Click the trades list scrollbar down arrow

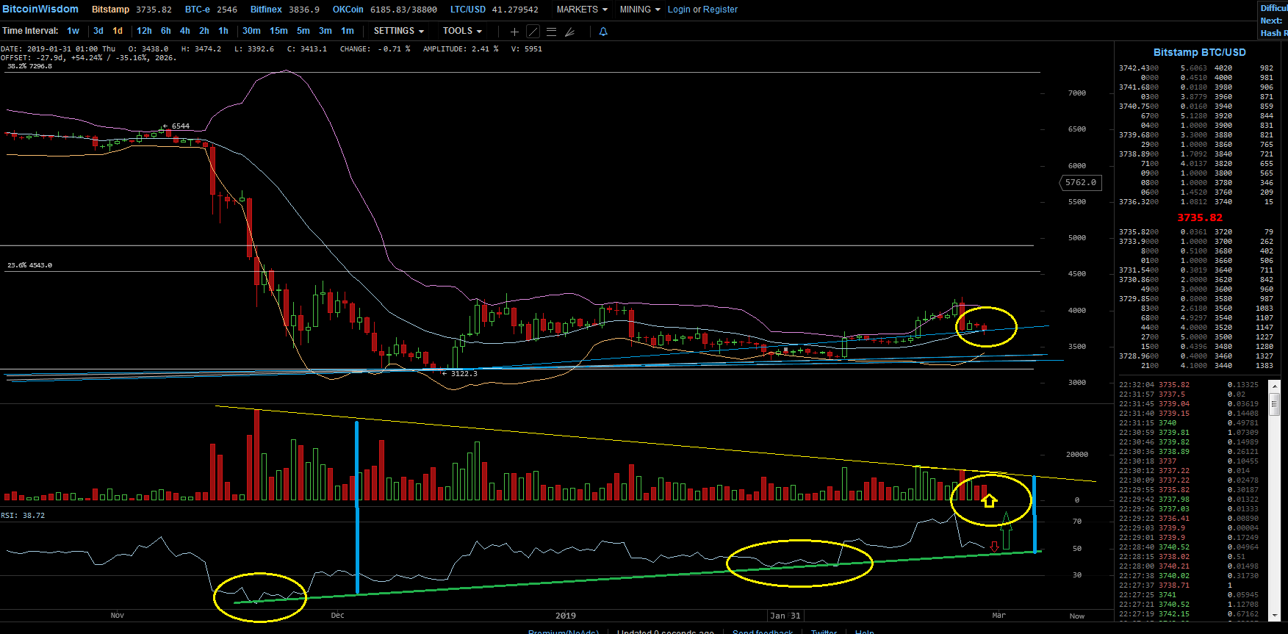pyautogui.click(x=1275, y=616)
